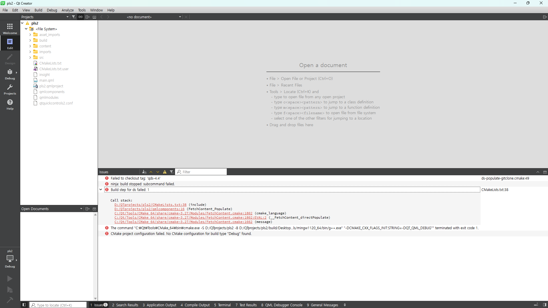
Task: Click the pls2 kit selector monitor icon
Action: coord(10,258)
